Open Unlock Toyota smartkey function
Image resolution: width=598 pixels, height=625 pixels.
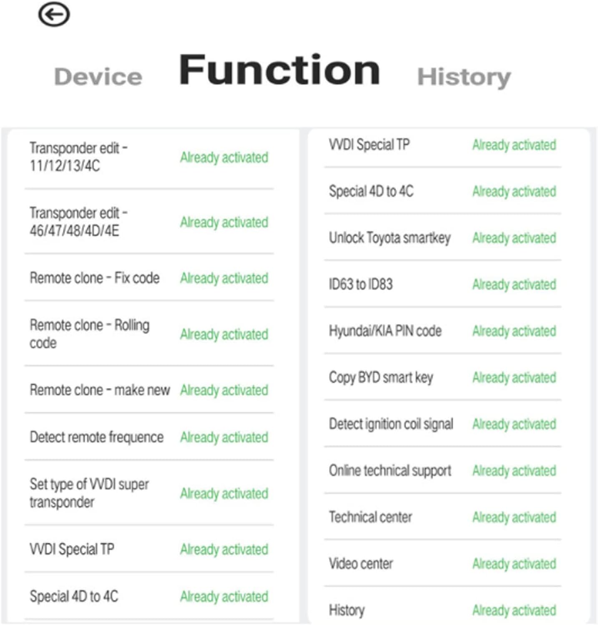point(389,238)
